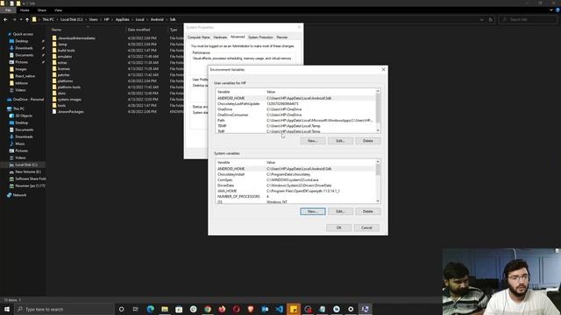Cancel the Environment Variables dialog
The height and width of the screenshot is (315, 561).
point(366,227)
